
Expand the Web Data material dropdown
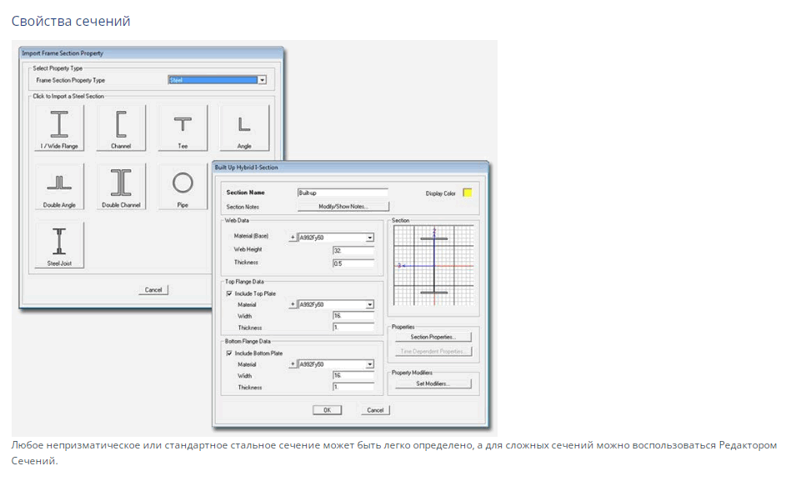(x=370, y=238)
